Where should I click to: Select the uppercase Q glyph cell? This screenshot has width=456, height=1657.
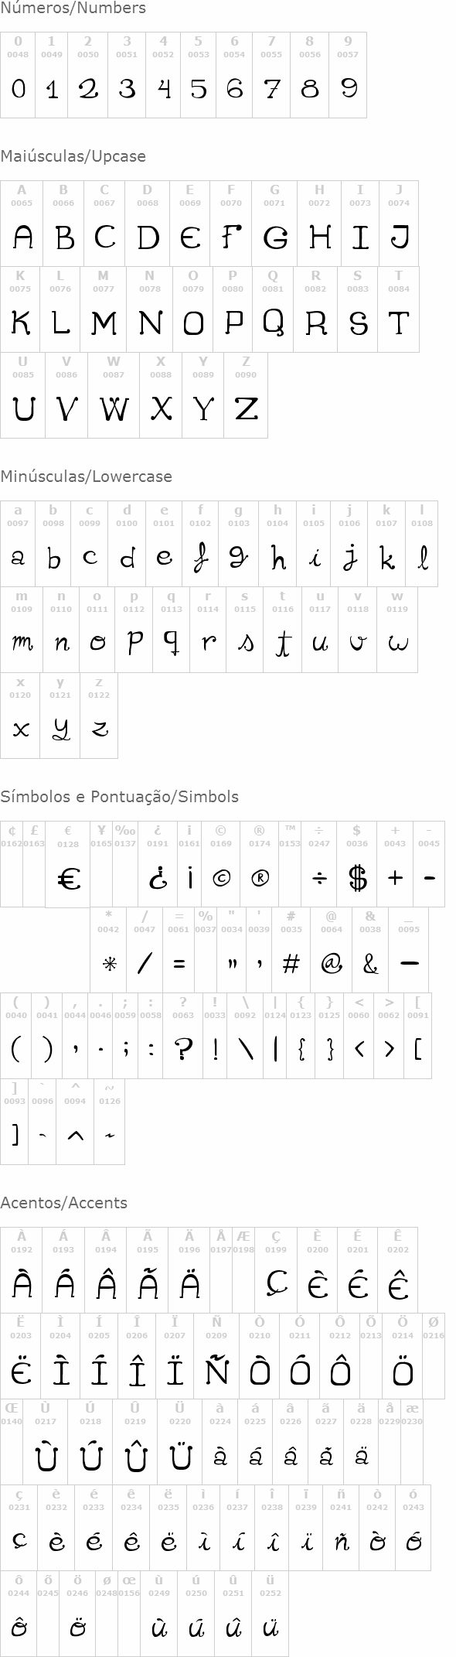[273, 309]
